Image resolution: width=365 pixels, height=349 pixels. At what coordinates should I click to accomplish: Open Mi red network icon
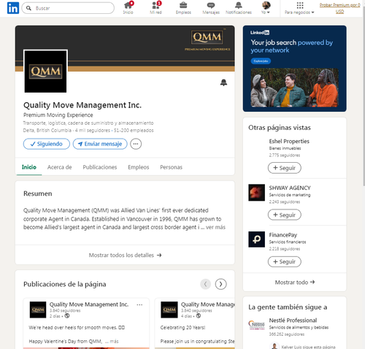tap(155, 8)
